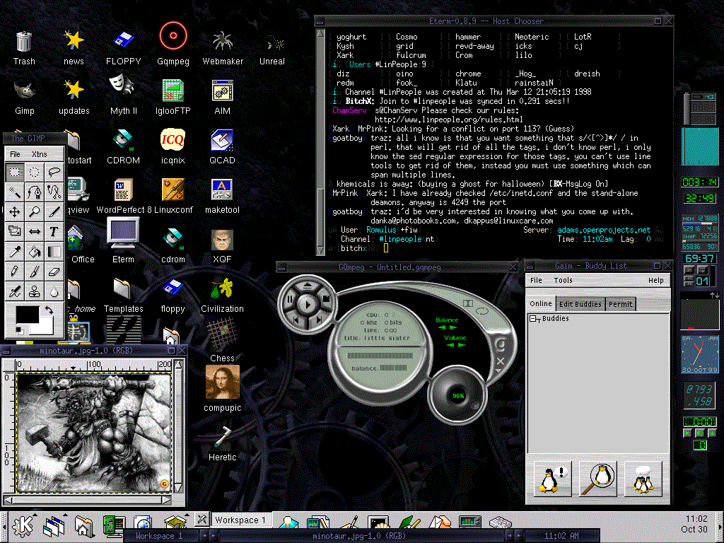This screenshot has height=543, width=724.
Task: Open the Mona Lisa compupic desktop icon
Action: coord(223,388)
